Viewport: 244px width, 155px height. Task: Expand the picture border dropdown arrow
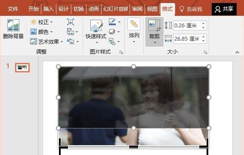tap(119, 22)
